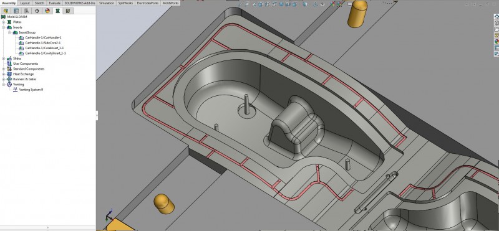Switch to the Evaluate tab
The width and height of the screenshot is (499, 231).
point(54,3)
